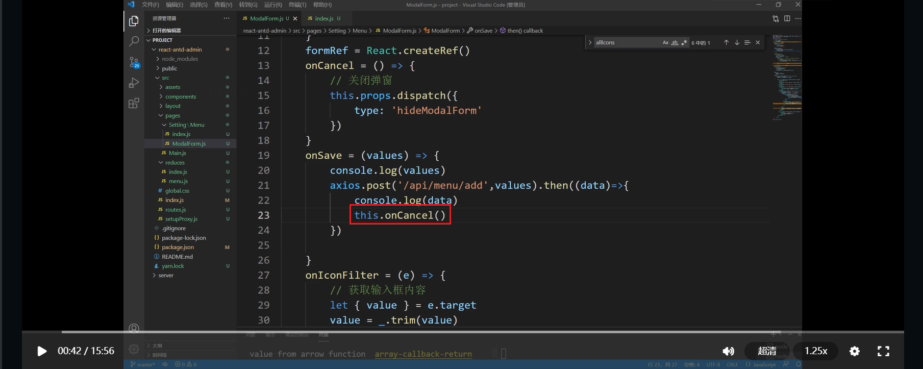Open the Accounts icon in the activity bar

click(x=134, y=329)
